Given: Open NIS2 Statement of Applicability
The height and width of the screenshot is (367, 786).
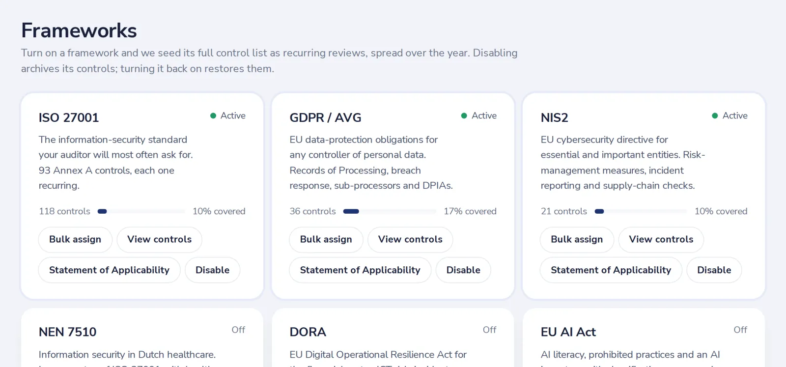Looking at the screenshot, I should 611,270.
